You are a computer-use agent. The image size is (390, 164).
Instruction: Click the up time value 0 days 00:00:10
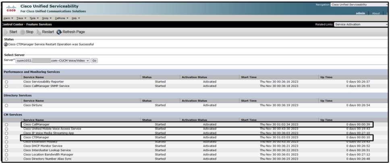click(358, 137)
